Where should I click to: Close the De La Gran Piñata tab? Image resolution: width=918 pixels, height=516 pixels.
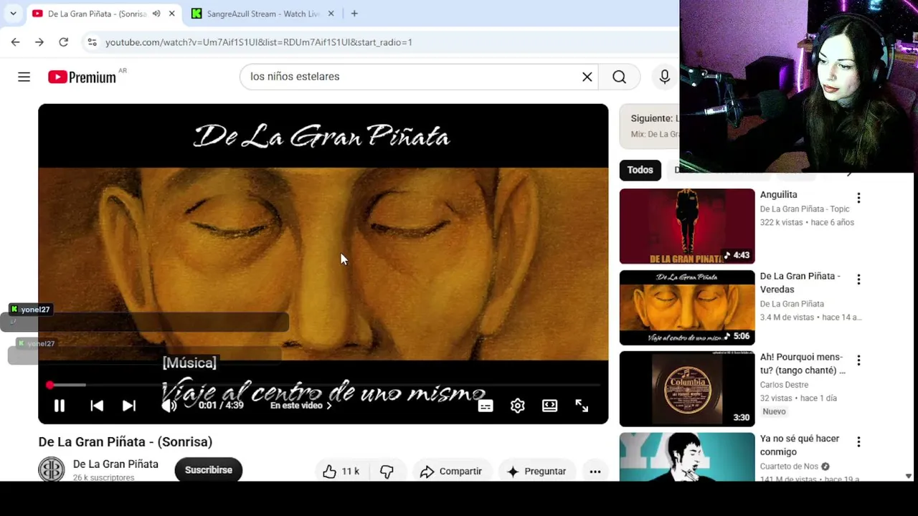pos(171,14)
